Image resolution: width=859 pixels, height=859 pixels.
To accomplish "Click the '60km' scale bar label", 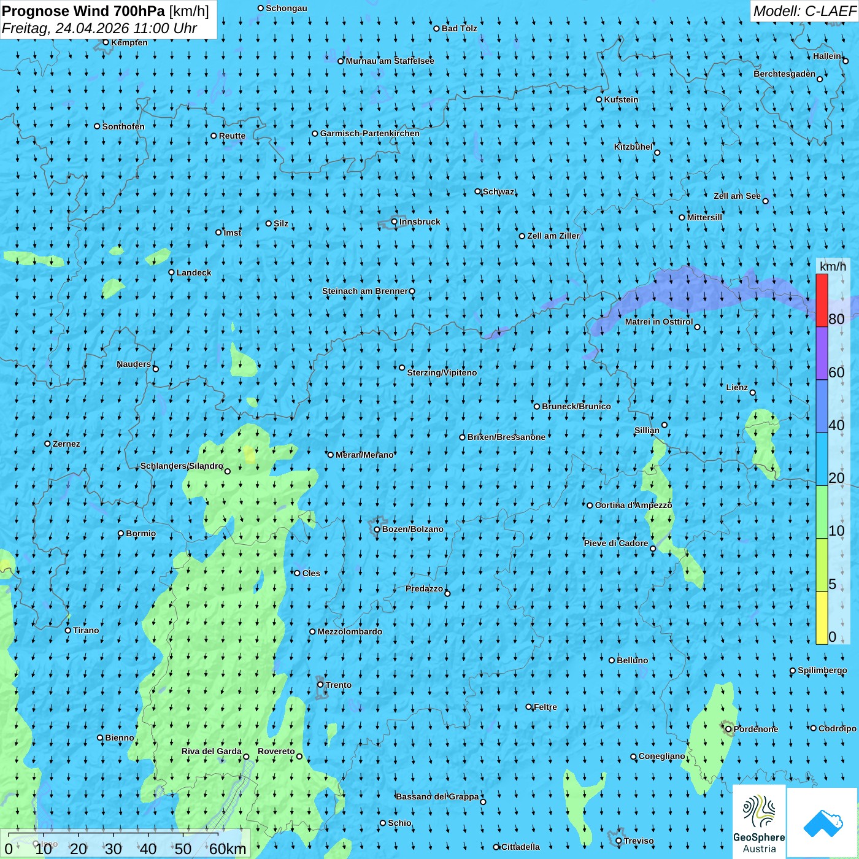I will click(x=227, y=849).
